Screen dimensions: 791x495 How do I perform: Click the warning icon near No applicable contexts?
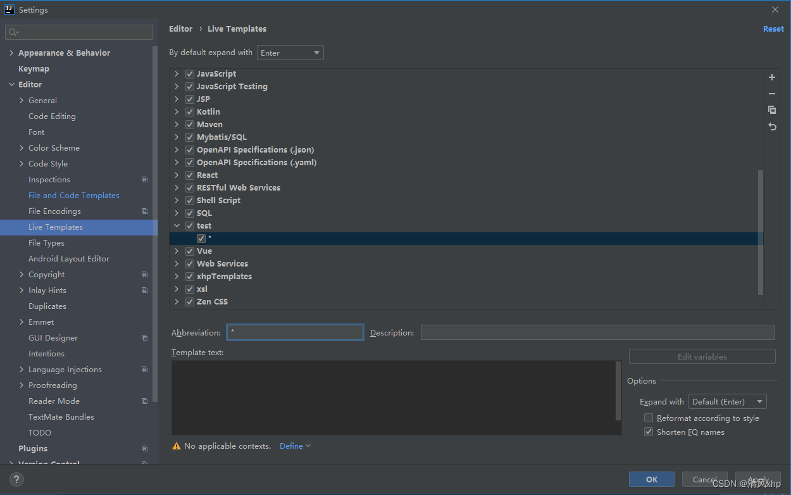click(177, 446)
